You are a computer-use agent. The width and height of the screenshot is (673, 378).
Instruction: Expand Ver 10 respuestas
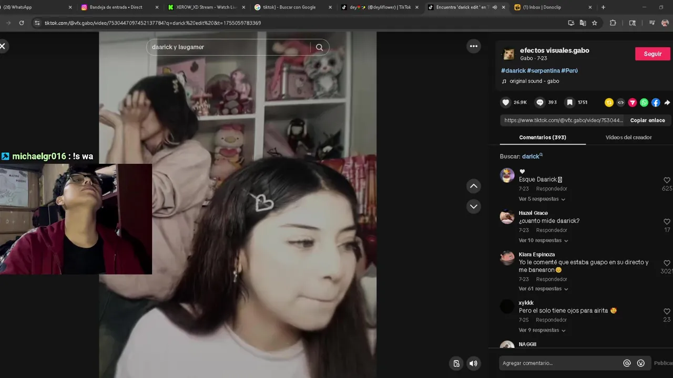(543, 240)
